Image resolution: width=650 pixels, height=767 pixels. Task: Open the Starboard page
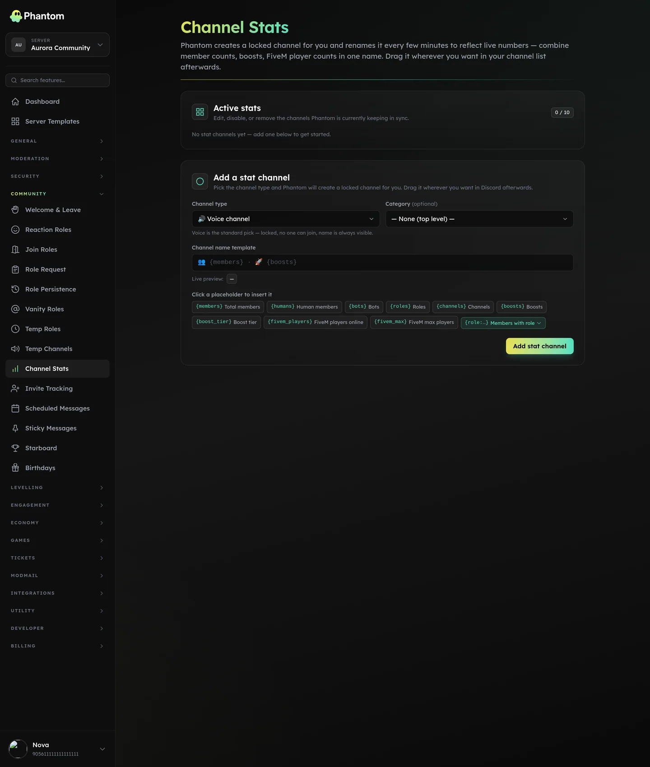(57, 448)
